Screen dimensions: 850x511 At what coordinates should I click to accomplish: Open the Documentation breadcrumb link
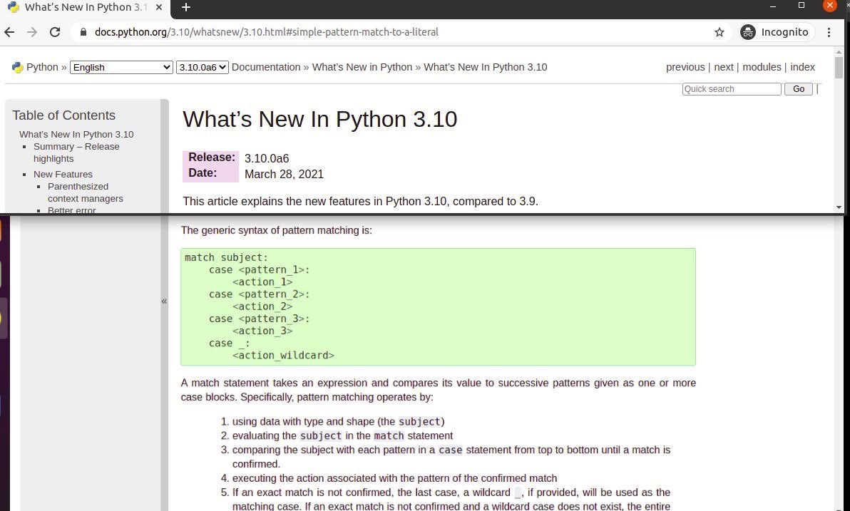point(265,67)
